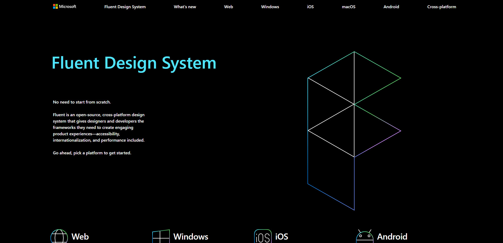
Task: Open the Windows platform heading link
Action: pos(191,237)
